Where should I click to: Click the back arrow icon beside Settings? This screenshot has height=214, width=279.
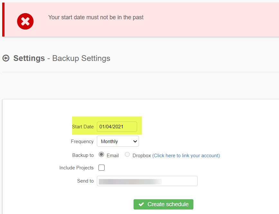[6, 58]
